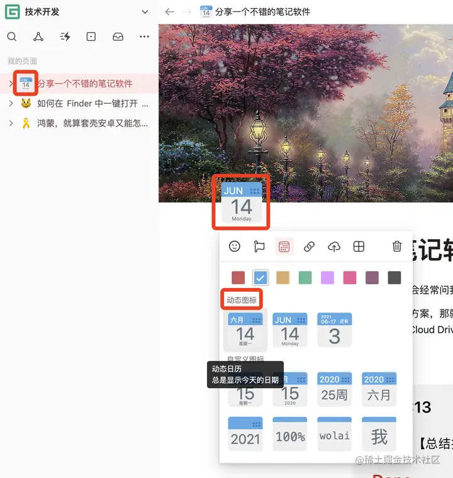The height and width of the screenshot is (478, 453).
Task: Go back with the left arrow
Action: coord(170,12)
